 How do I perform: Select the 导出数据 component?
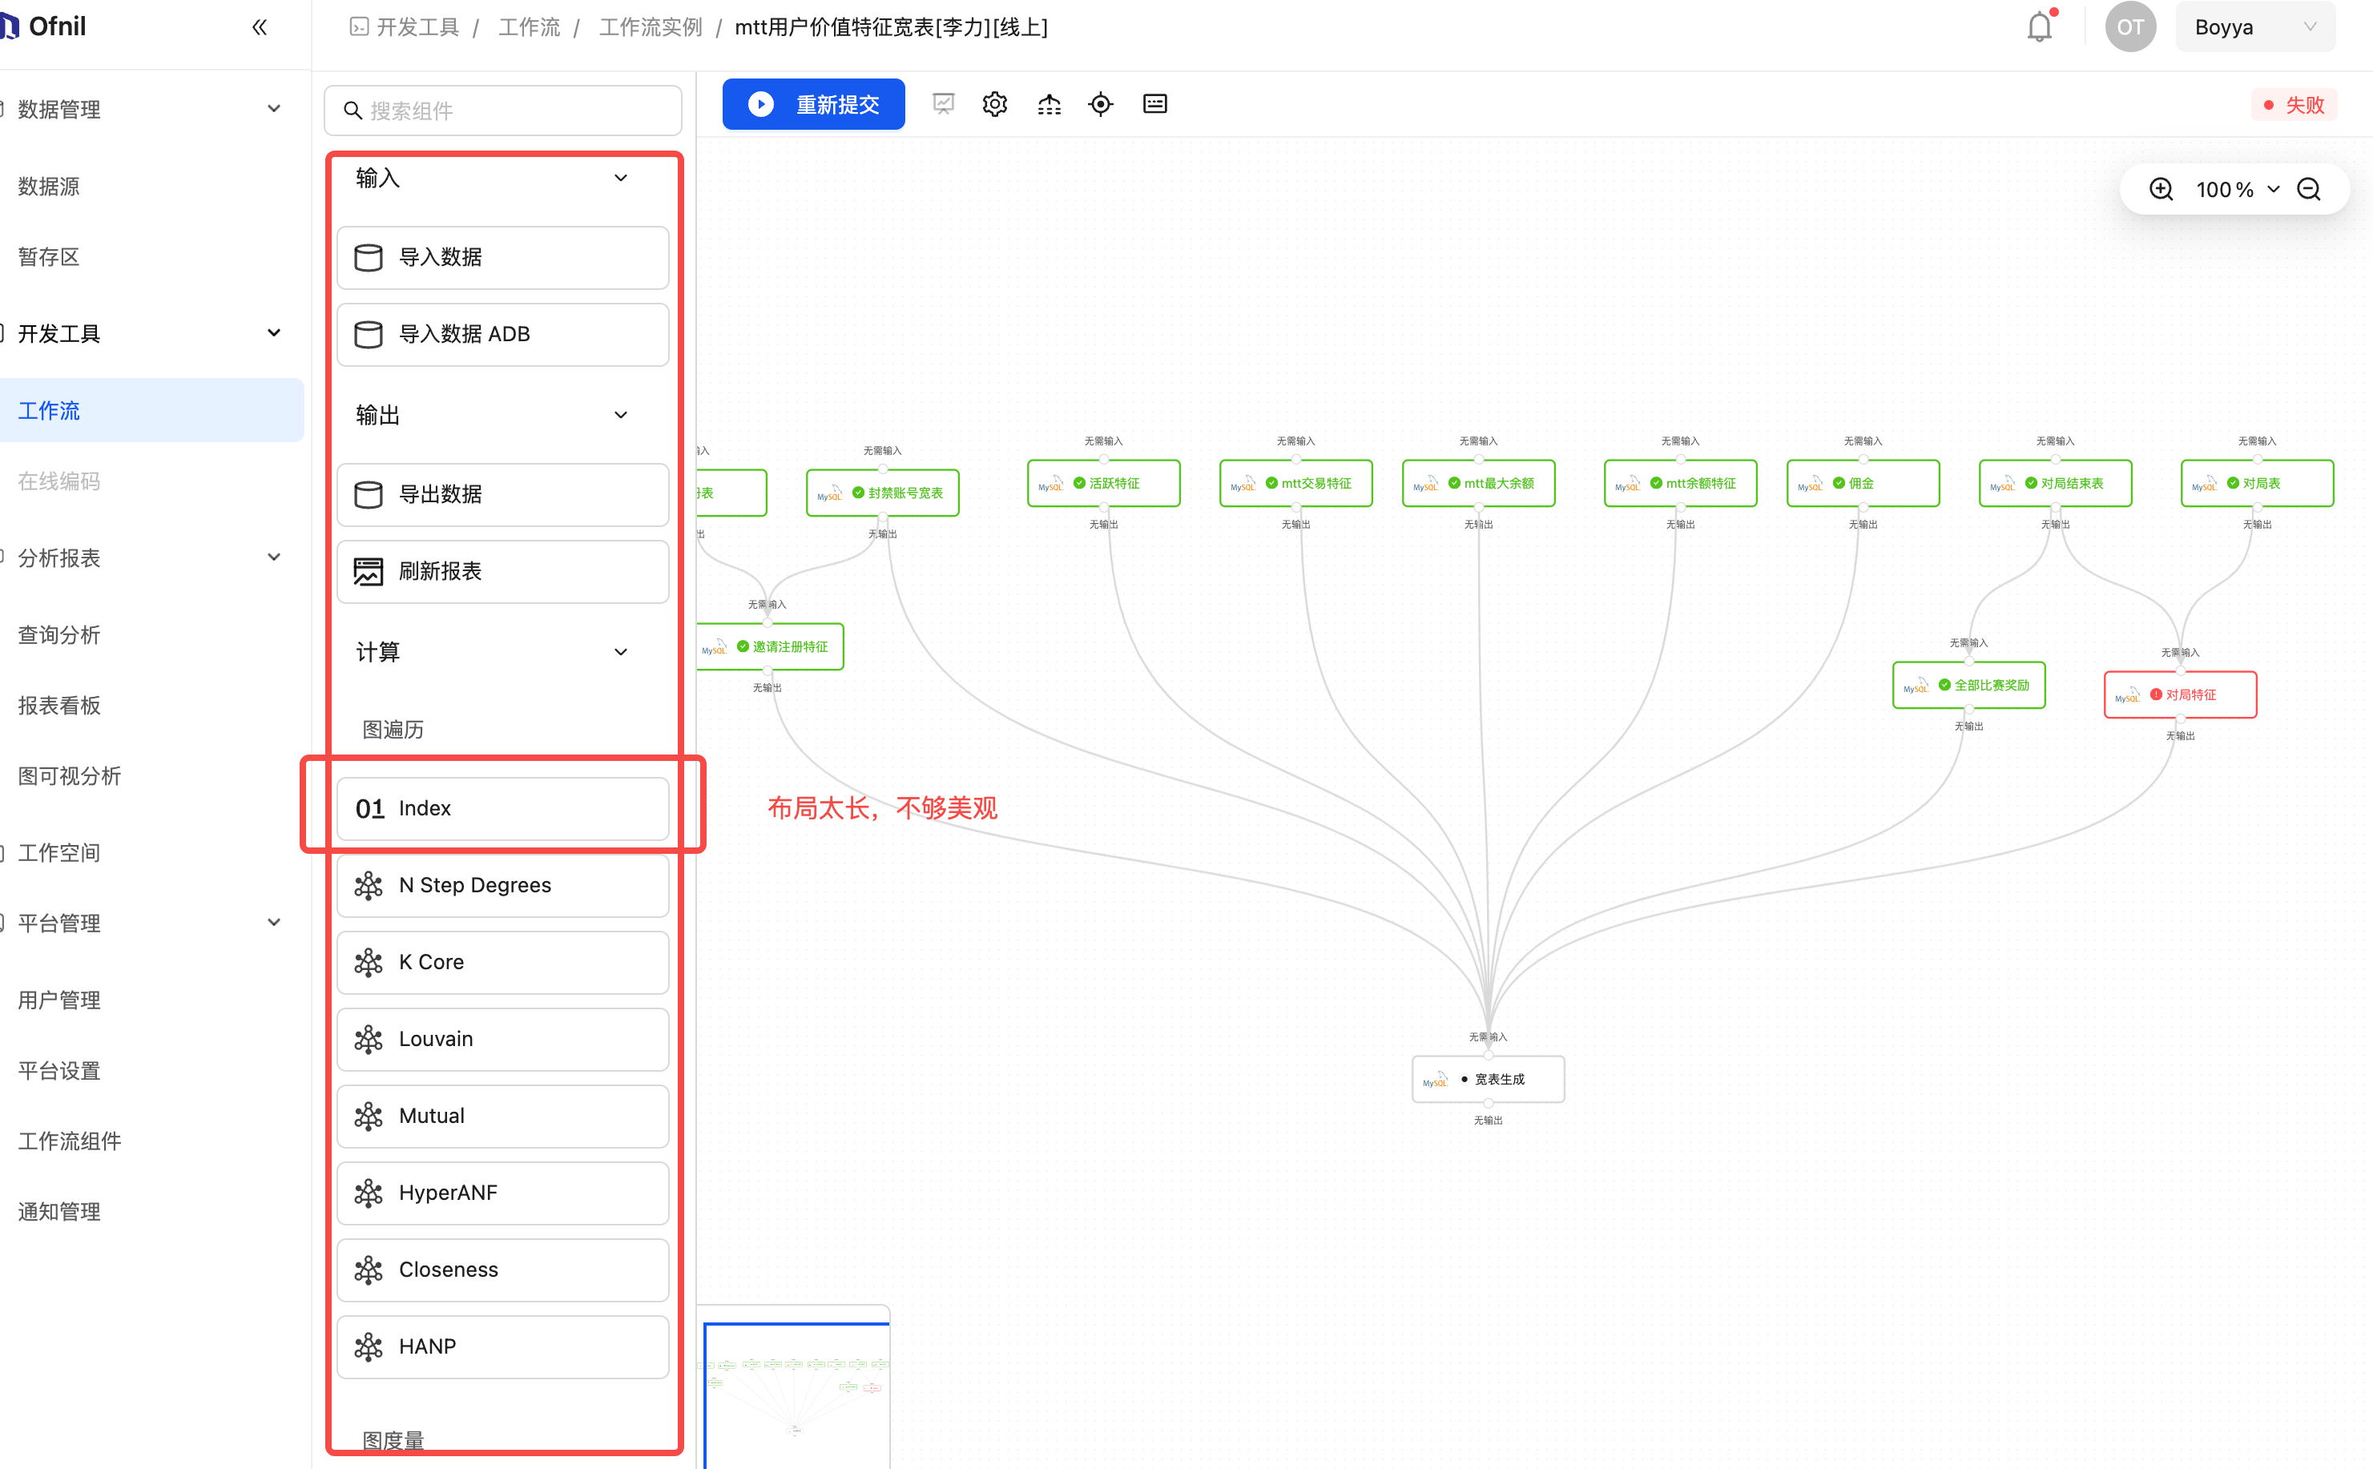502,494
